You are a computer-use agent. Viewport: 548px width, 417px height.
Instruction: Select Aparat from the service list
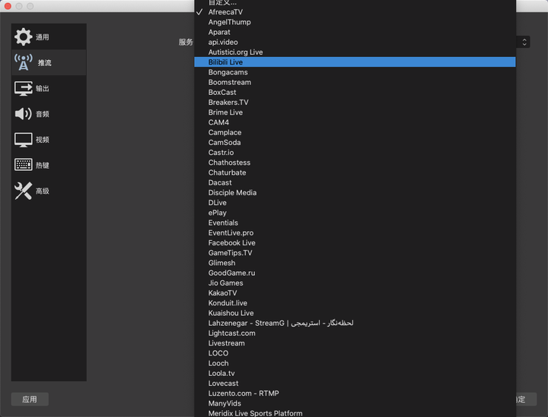(355, 32)
